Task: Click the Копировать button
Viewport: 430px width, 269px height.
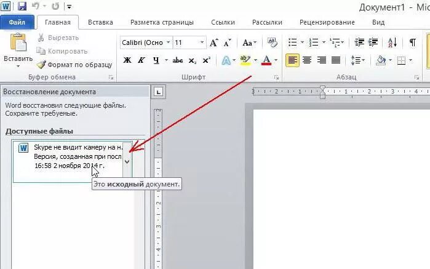Action: tap(62, 51)
